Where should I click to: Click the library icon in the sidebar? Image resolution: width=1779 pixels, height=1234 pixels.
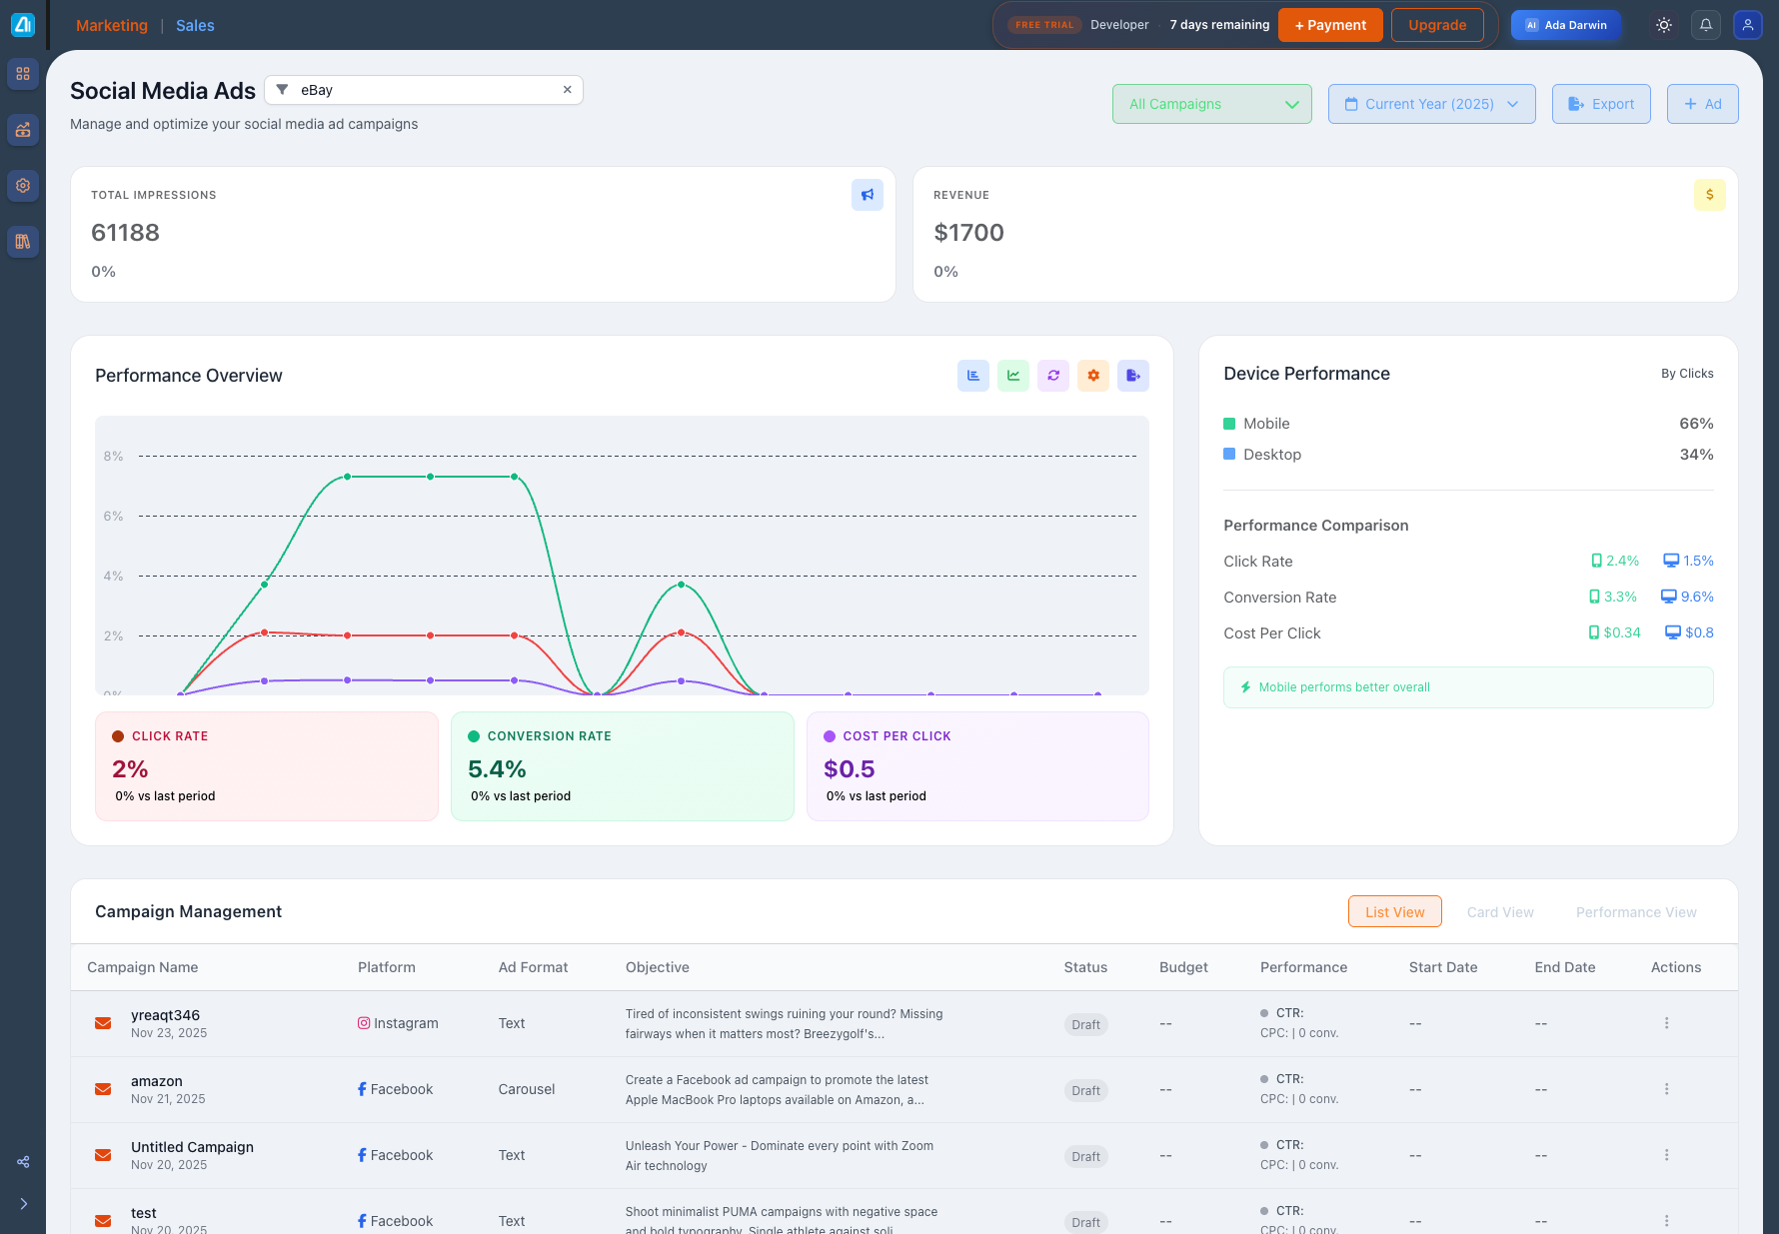point(22,242)
